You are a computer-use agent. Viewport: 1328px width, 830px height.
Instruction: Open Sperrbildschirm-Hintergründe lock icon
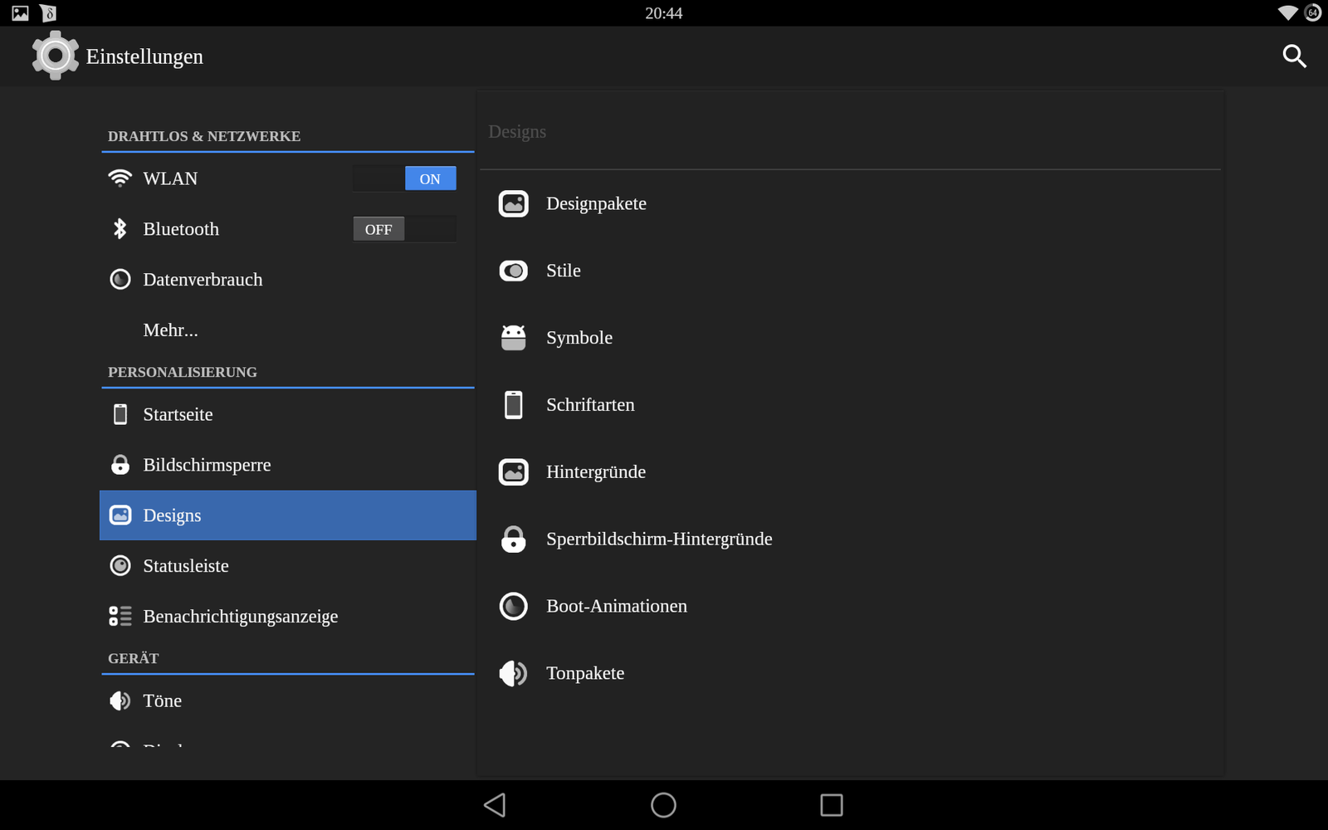(x=513, y=539)
